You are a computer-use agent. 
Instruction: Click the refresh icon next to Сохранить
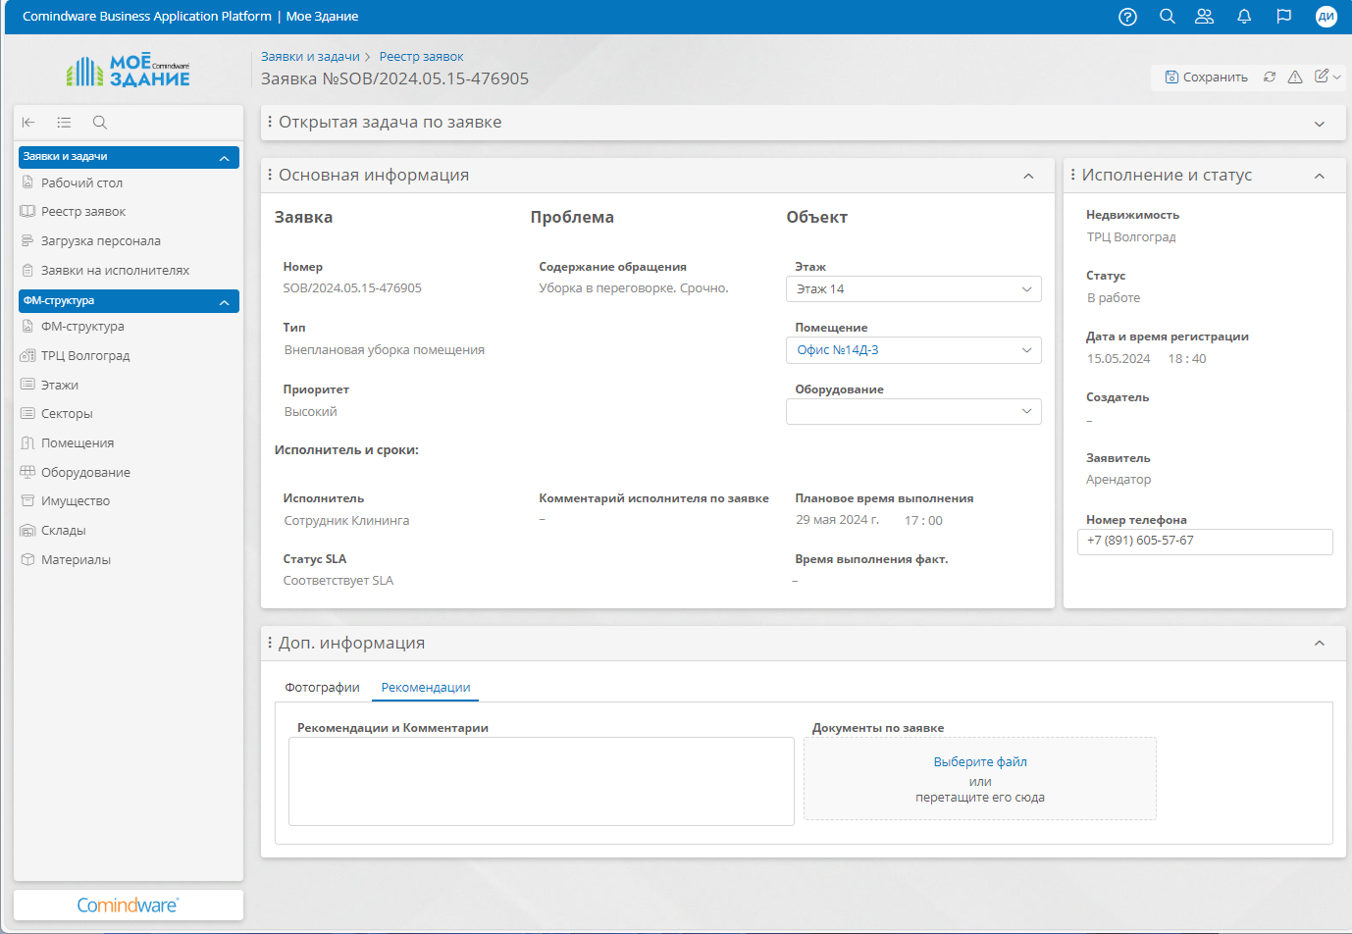coord(1270,77)
